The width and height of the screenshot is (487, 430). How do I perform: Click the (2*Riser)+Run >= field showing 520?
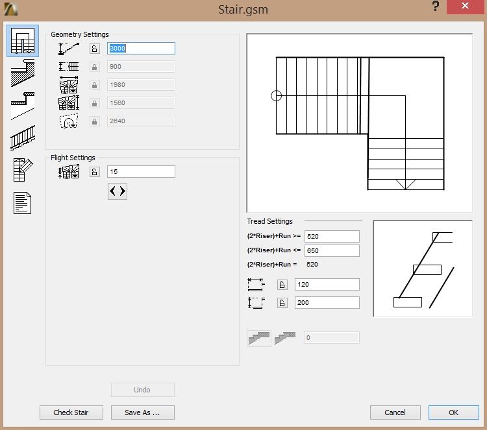click(x=332, y=237)
